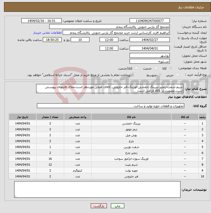Select the جزیی purchase type radio
211x213 pixels.
pyautogui.click(x=178, y=75)
